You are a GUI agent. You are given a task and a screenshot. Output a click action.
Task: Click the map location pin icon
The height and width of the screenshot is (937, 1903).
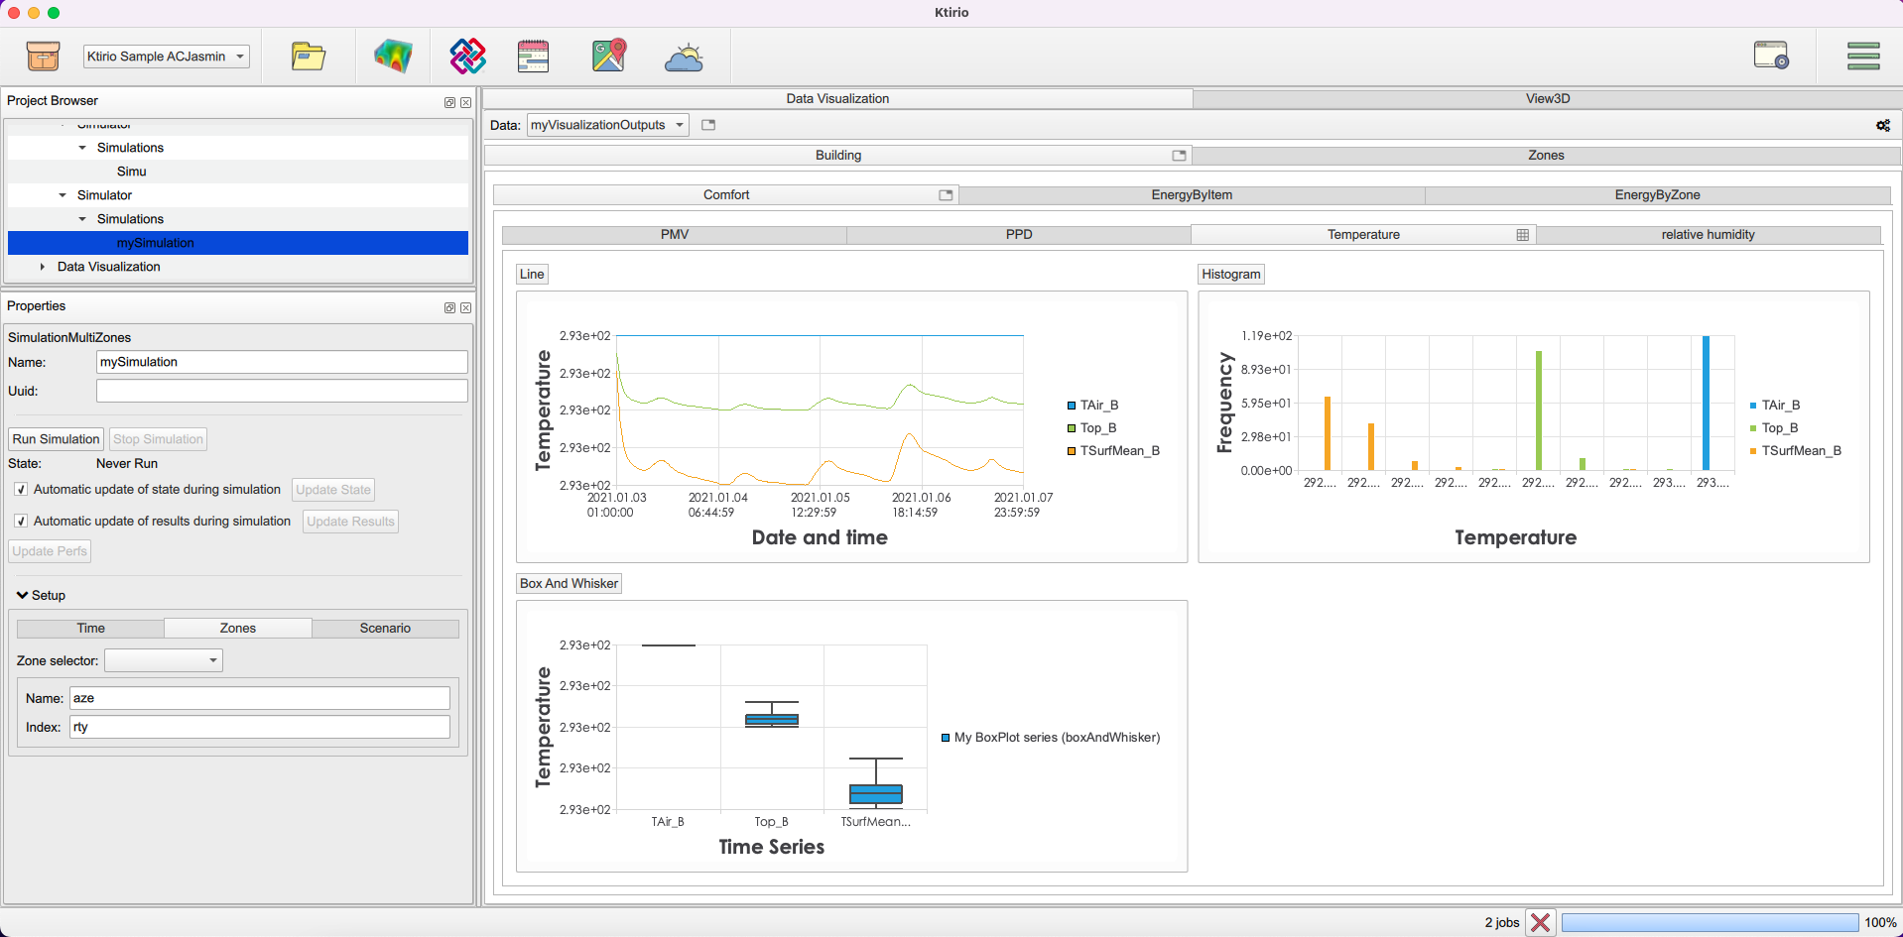(x=609, y=57)
